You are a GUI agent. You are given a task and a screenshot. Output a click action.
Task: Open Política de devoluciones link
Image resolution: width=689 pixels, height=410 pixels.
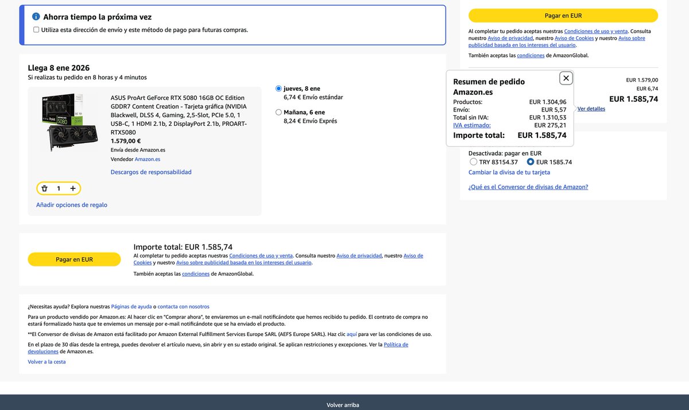tap(396, 345)
